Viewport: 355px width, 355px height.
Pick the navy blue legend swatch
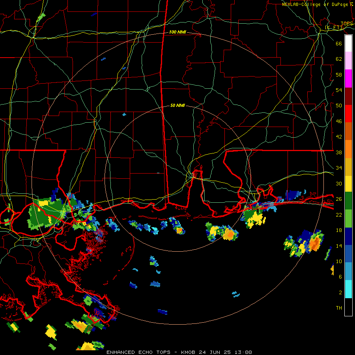click(348, 236)
